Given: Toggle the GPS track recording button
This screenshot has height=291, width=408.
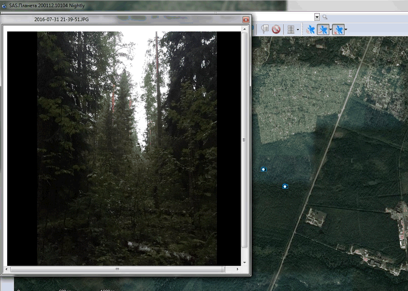Looking at the screenshot, I should (x=323, y=30).
